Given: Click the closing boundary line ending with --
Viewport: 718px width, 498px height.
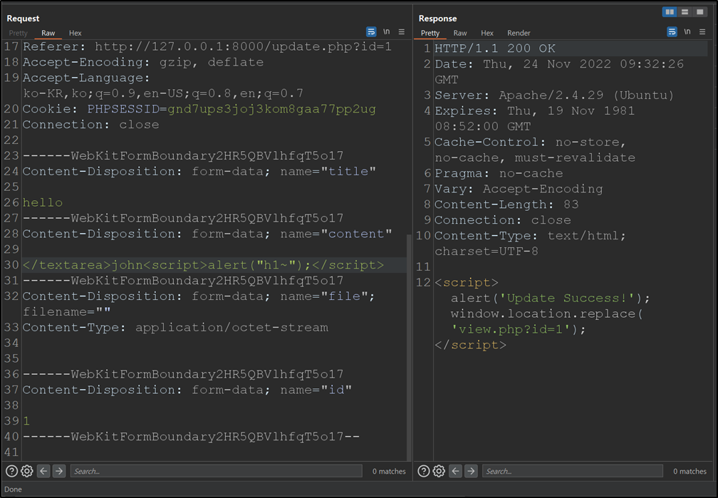Looking at the screenshot, I should [191, 436].
